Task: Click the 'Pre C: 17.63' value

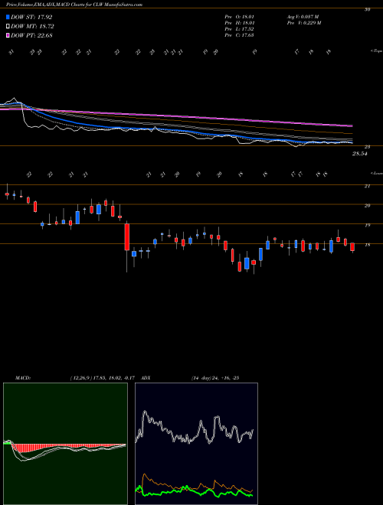Action: click(x=239, y=35)
